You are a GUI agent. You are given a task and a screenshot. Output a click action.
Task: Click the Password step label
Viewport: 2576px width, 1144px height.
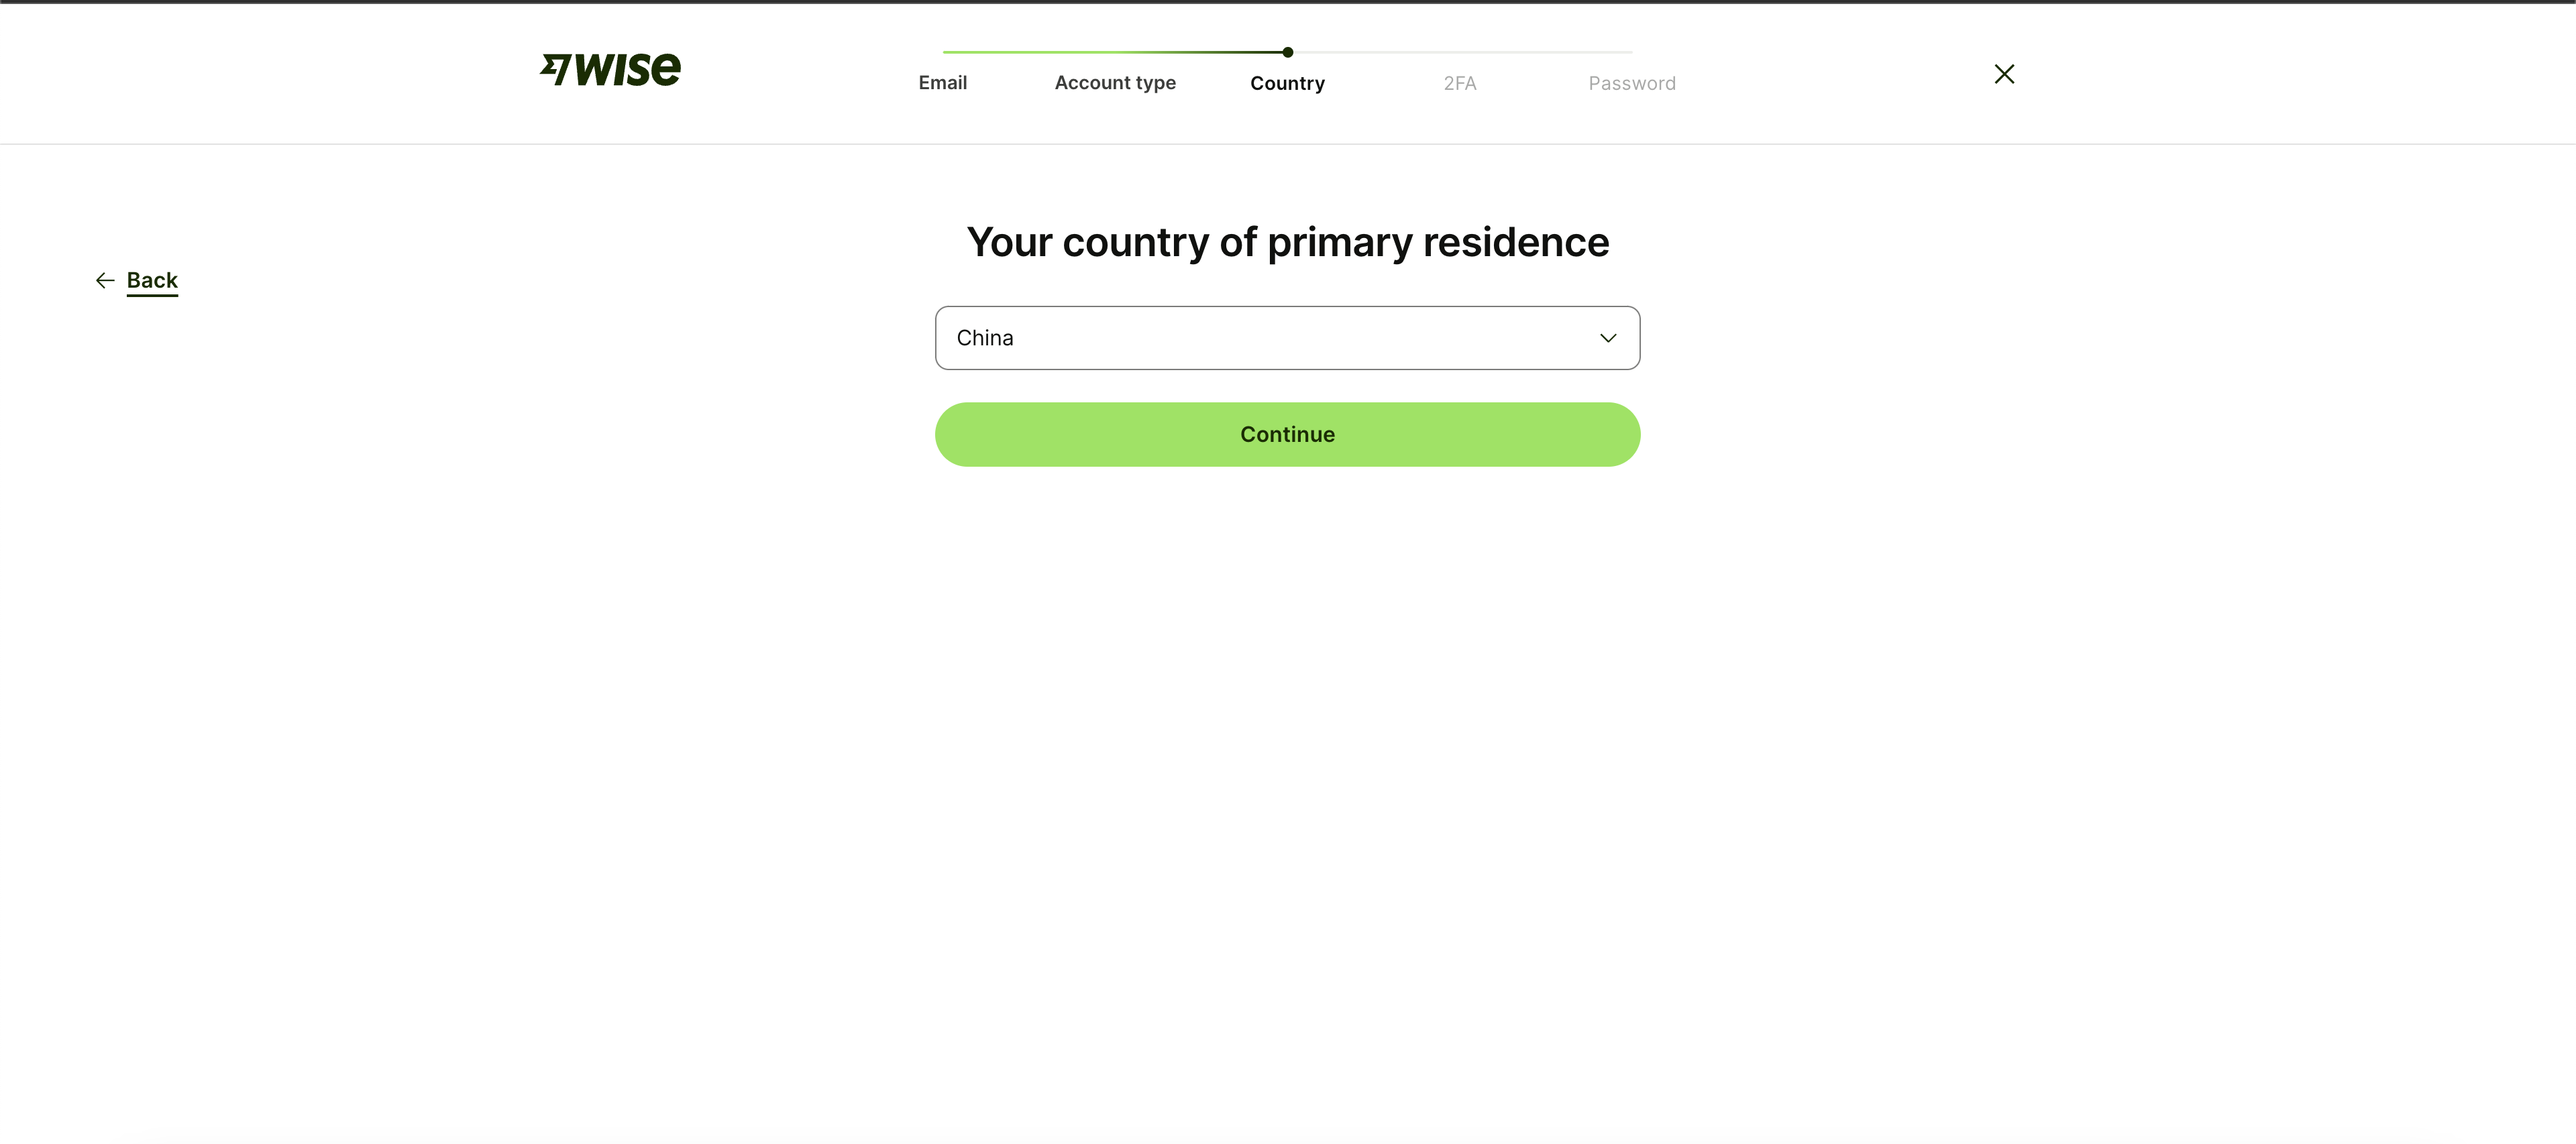coord(1632,83)
